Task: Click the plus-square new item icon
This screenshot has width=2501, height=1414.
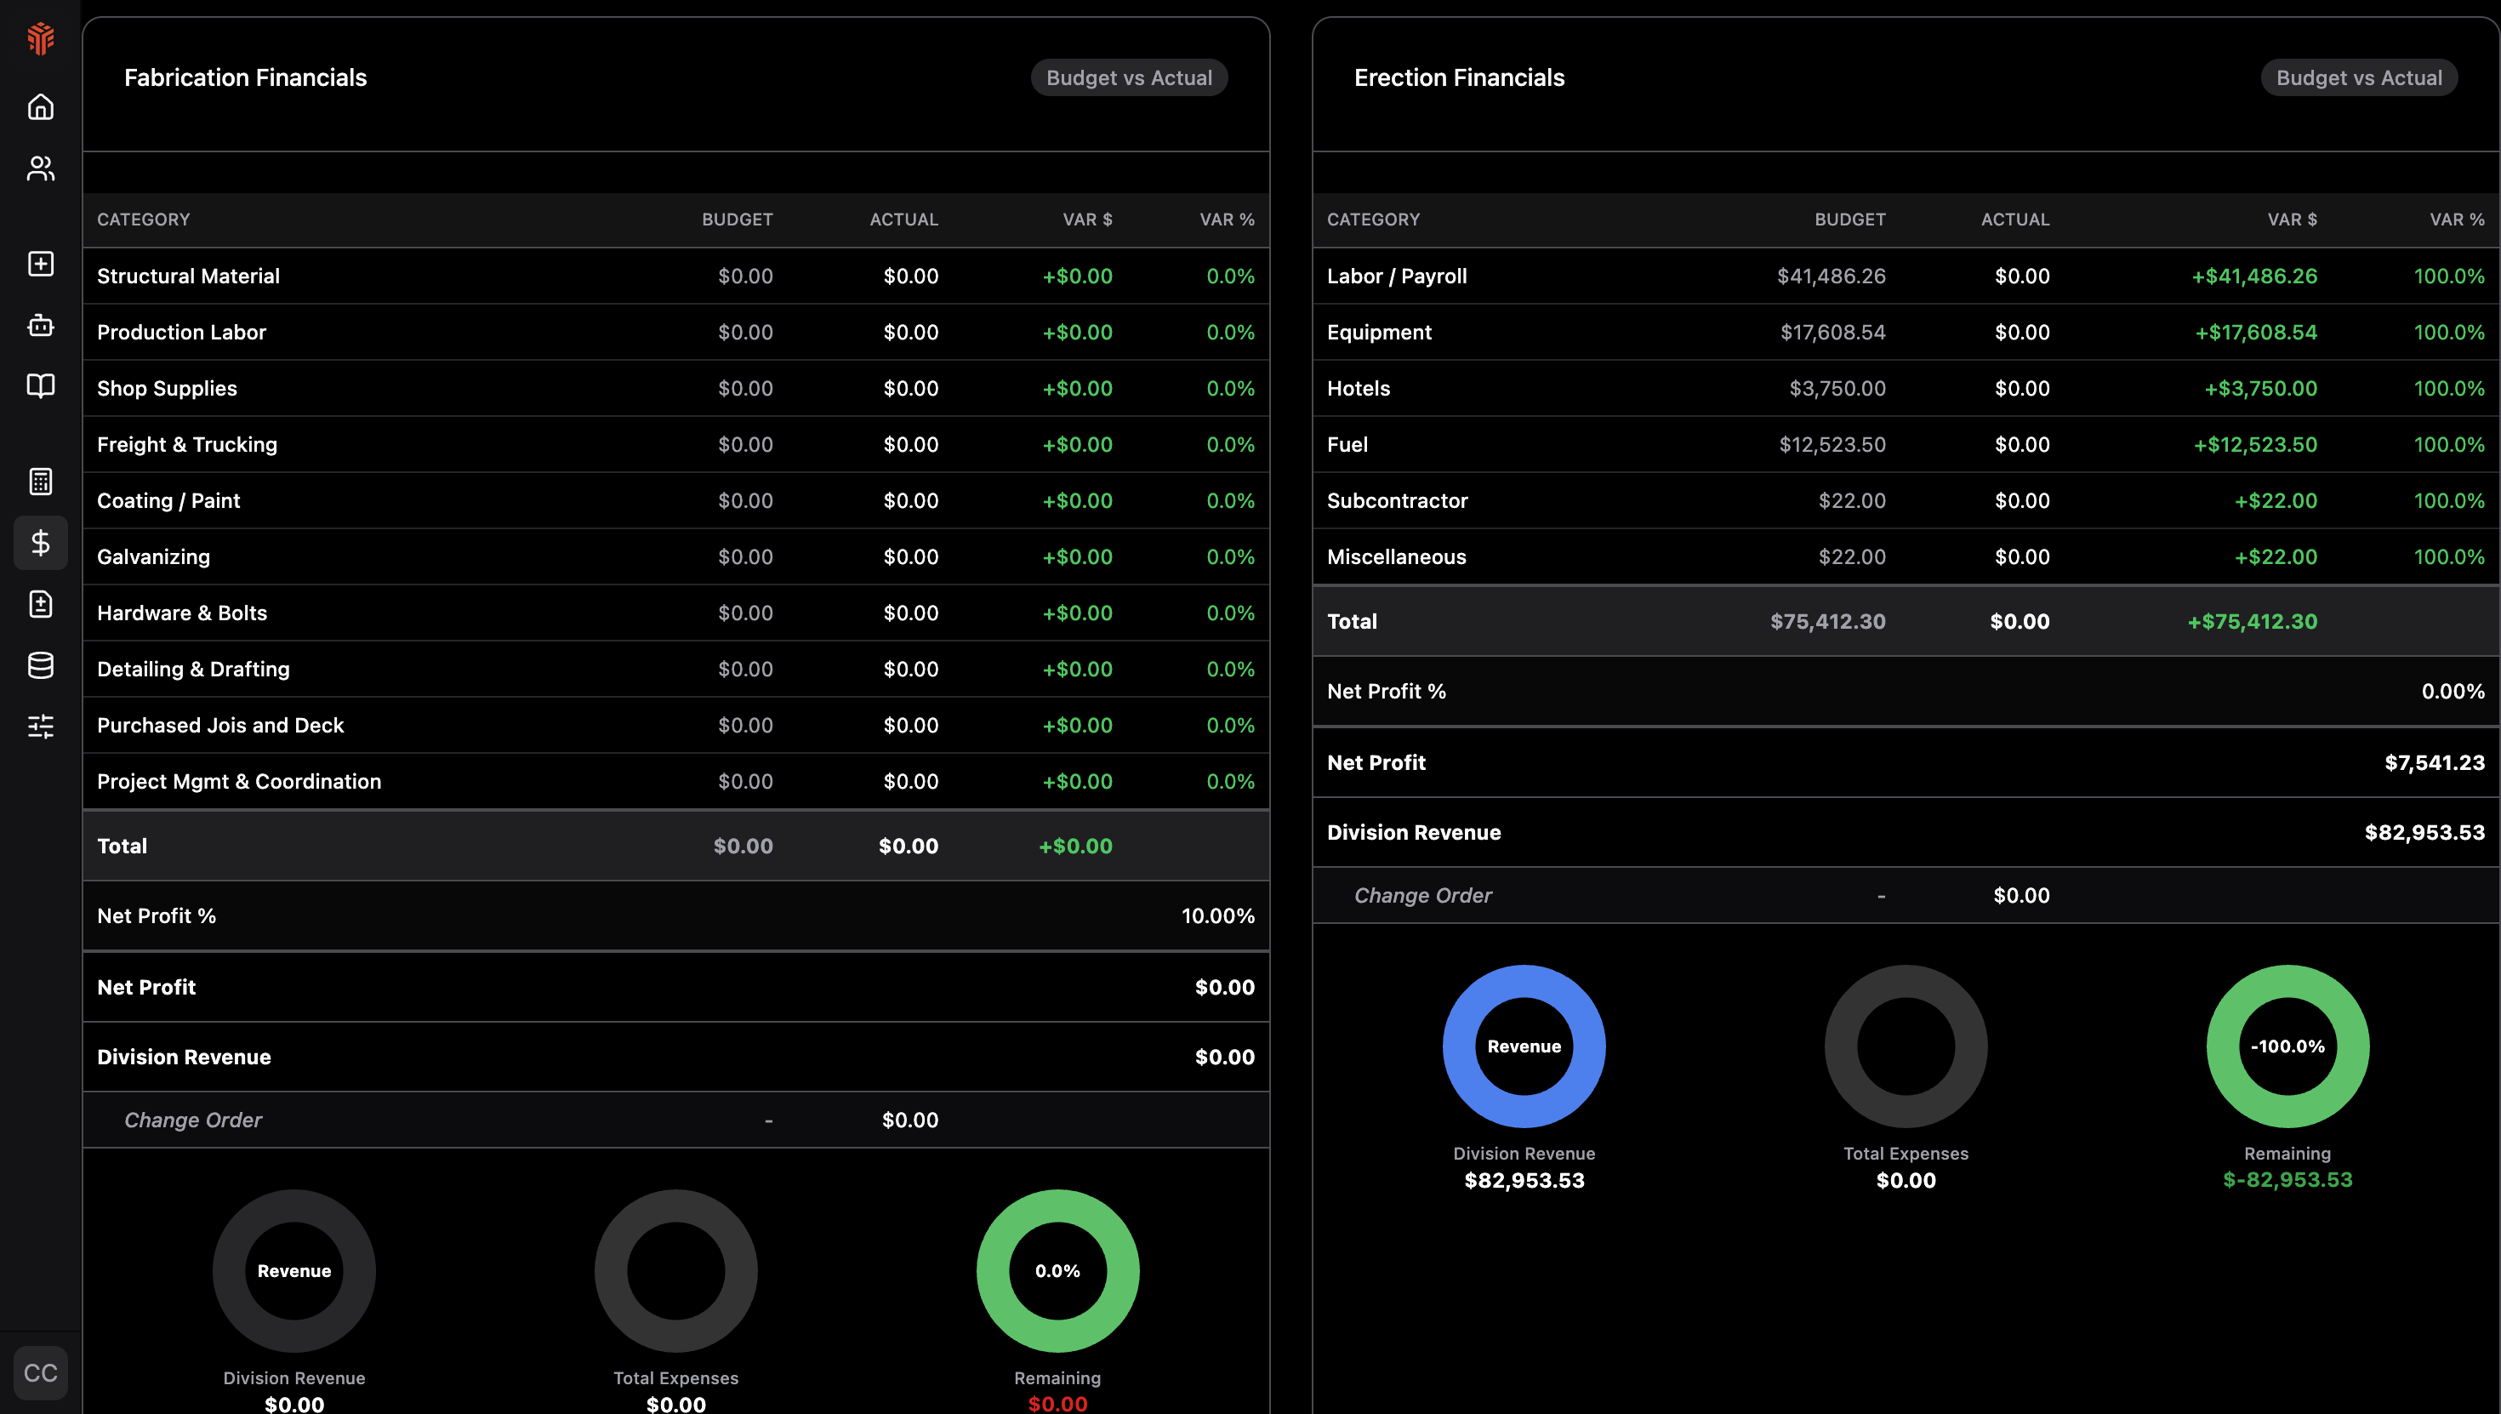Action: tap(41, 264)
